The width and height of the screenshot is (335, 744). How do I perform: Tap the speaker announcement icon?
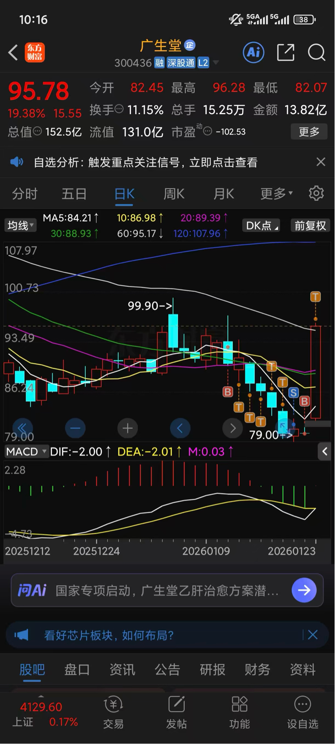(x=17, y=162)
